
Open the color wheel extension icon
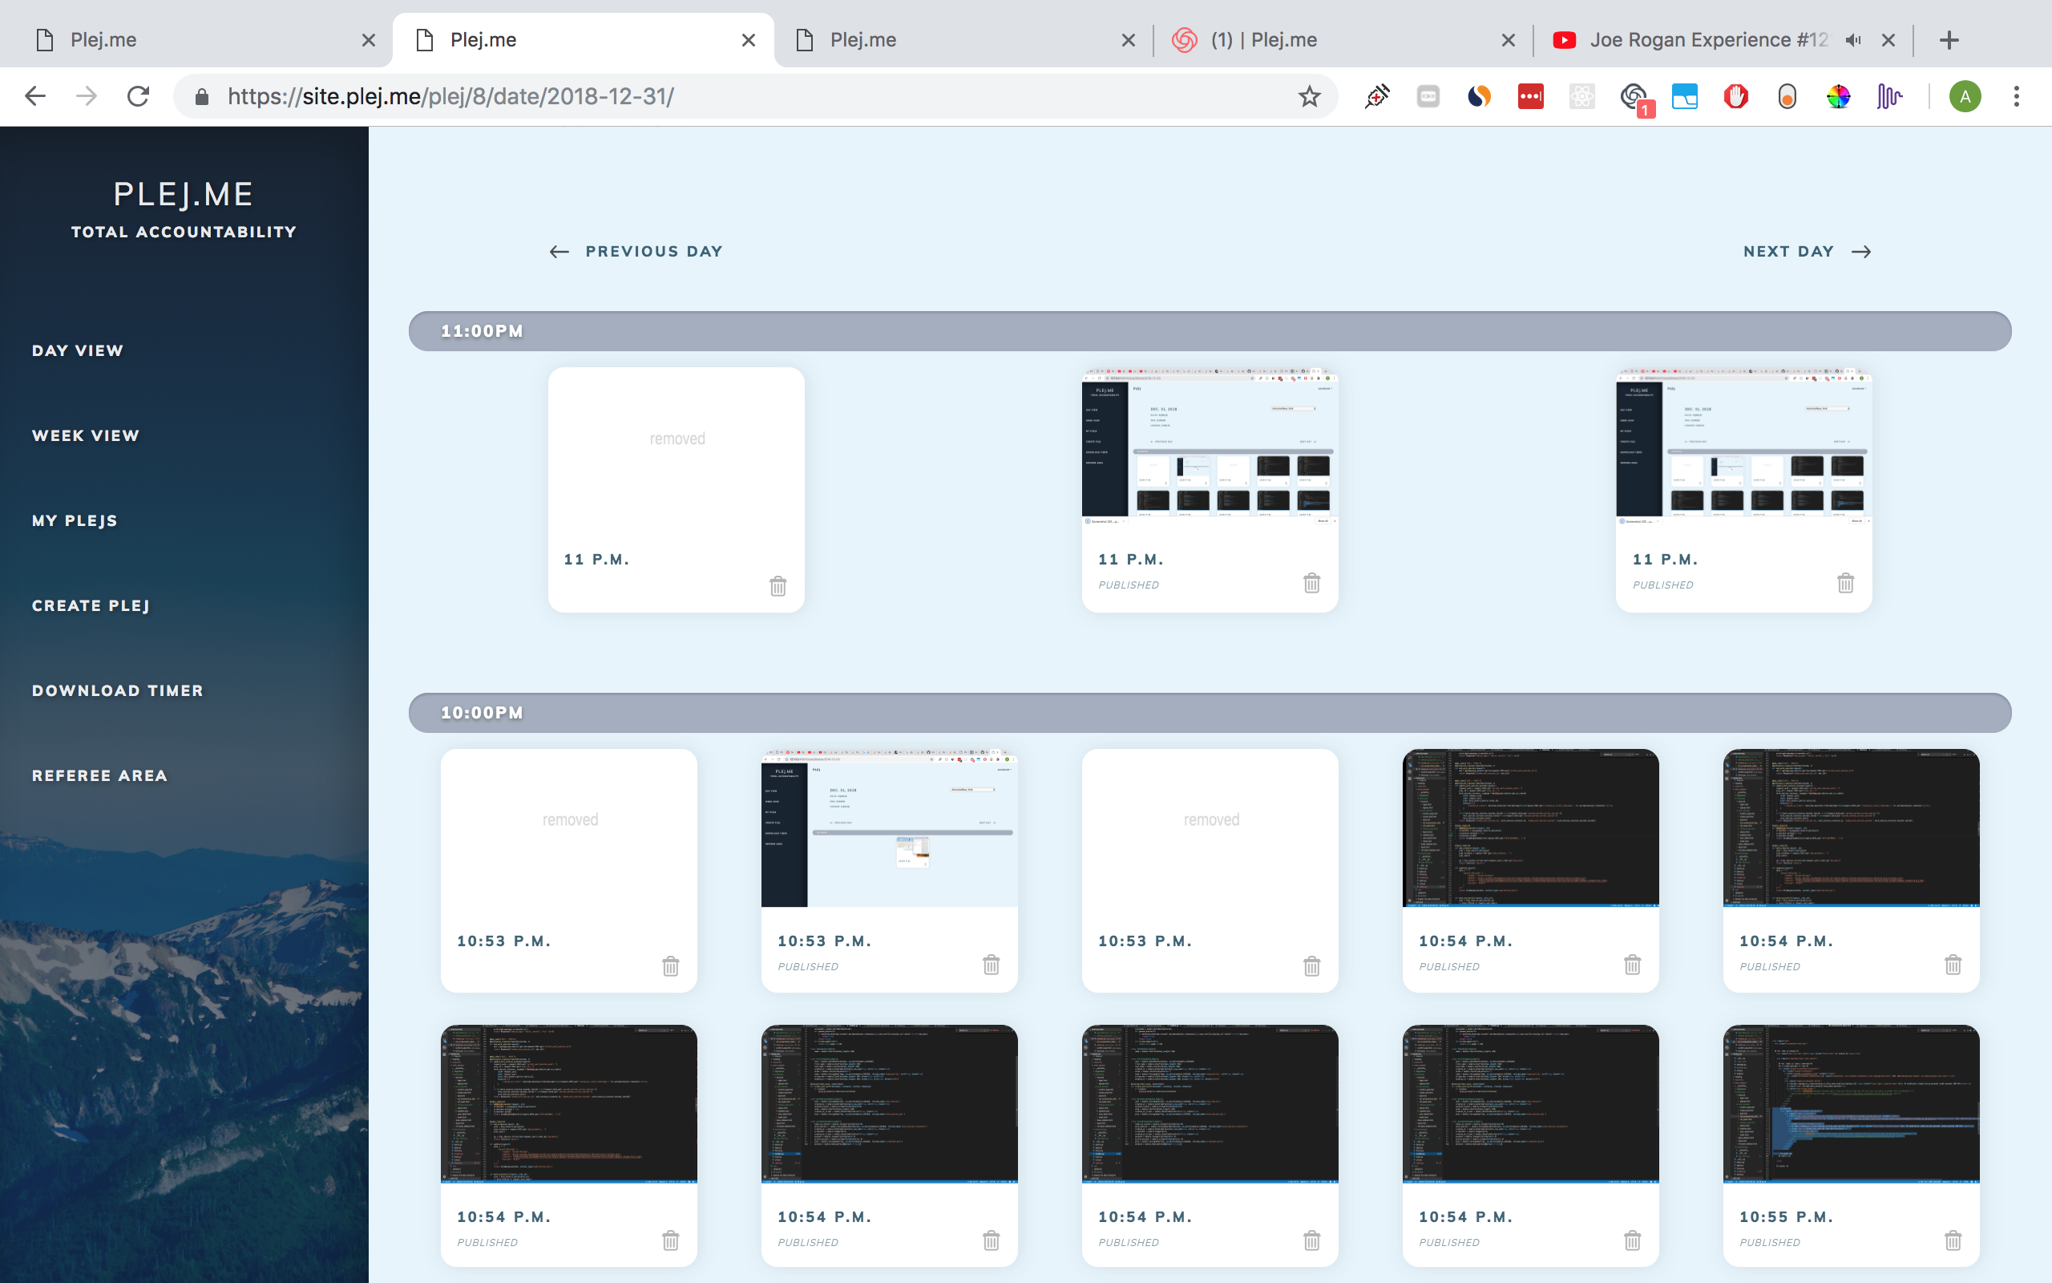click(x=1837, y=97)
